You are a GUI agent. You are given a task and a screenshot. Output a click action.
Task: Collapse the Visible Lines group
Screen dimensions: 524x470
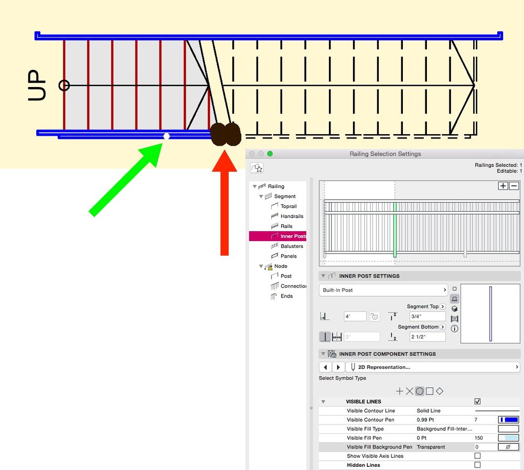[323, 401]
